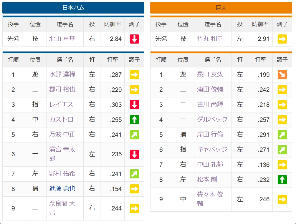
Task: Click green up-arrow condition icon for 松本 剛
Action: coord(282,180)
